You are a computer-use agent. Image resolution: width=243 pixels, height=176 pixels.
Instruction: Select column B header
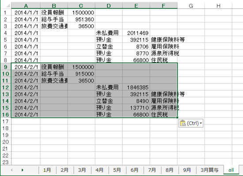coord(54,6)
